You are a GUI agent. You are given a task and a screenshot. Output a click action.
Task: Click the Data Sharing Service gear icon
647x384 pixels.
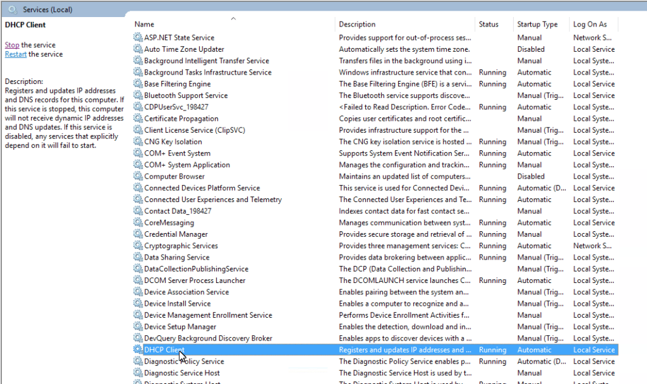[x=138, y=257]
